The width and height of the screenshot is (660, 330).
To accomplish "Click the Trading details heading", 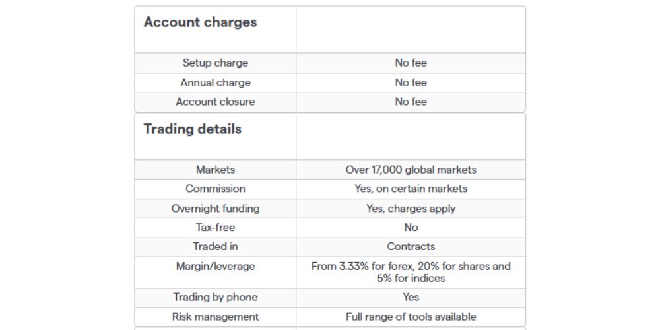I will tap(193, 129).
